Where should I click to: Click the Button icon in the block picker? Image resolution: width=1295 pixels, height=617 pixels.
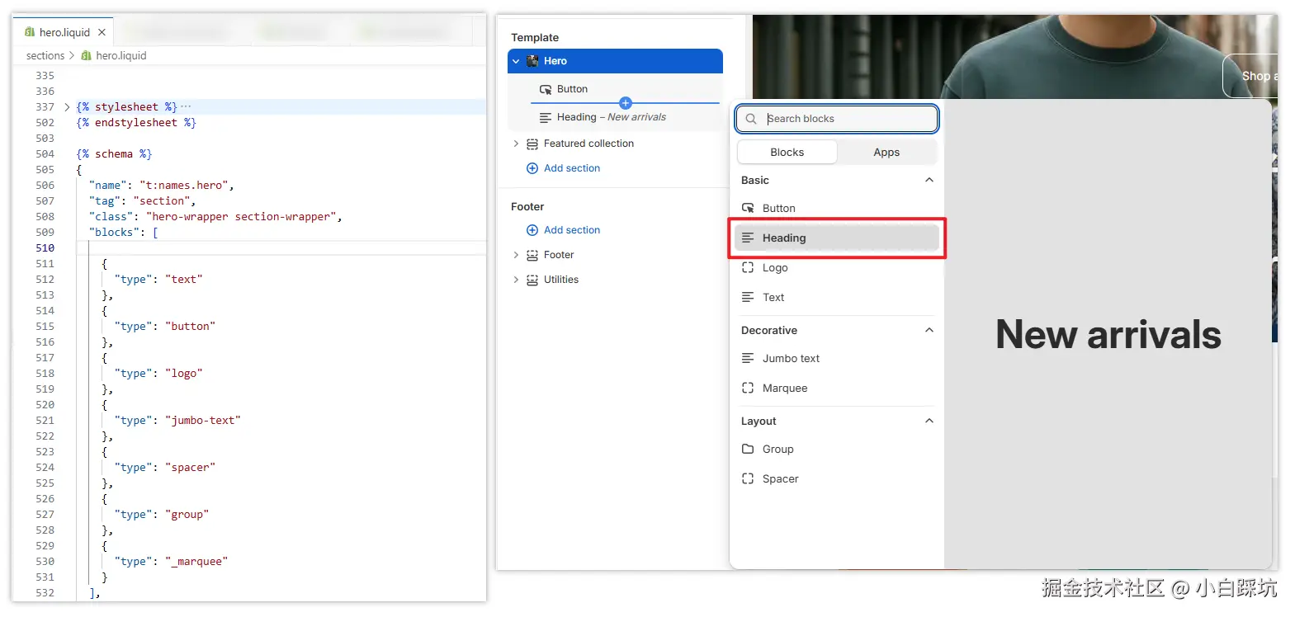pyautogui.click(x=748, y=208)
